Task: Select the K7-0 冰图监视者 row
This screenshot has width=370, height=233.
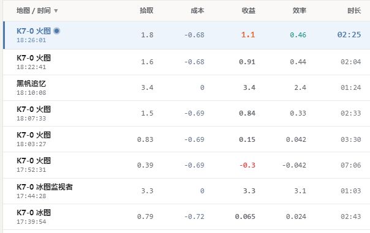Action: [x=186, y=191]
